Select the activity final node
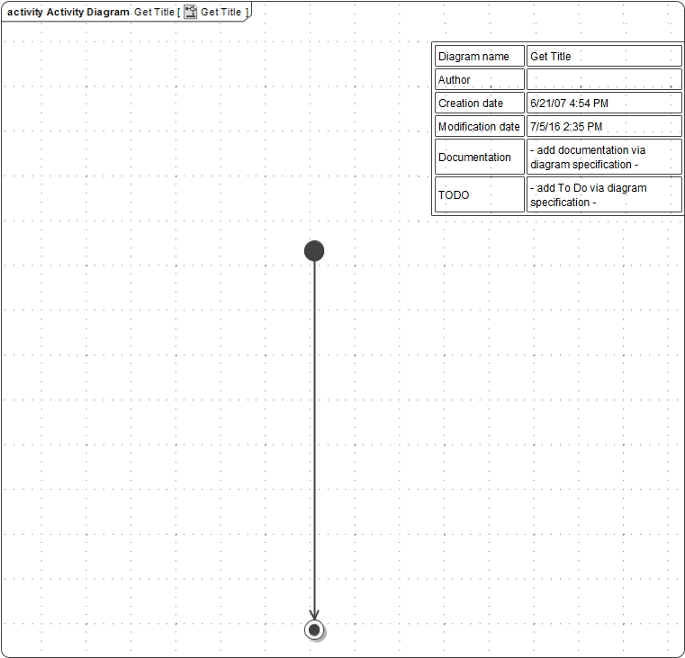The width and height of the screenshot is (685, 658). coord(314,630)
